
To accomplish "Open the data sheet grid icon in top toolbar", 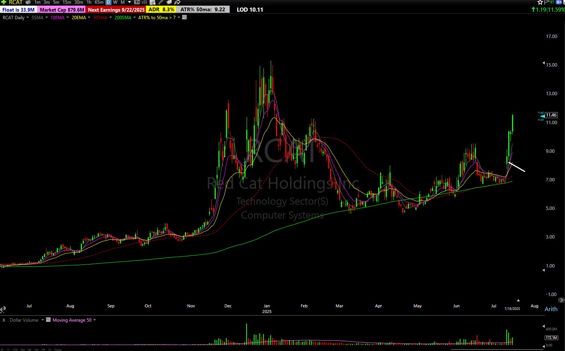I will [153, 2].
